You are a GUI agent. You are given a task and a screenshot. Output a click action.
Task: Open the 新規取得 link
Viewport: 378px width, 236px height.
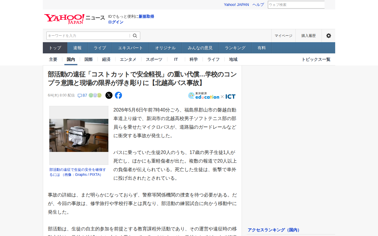(x=146, y=17)
